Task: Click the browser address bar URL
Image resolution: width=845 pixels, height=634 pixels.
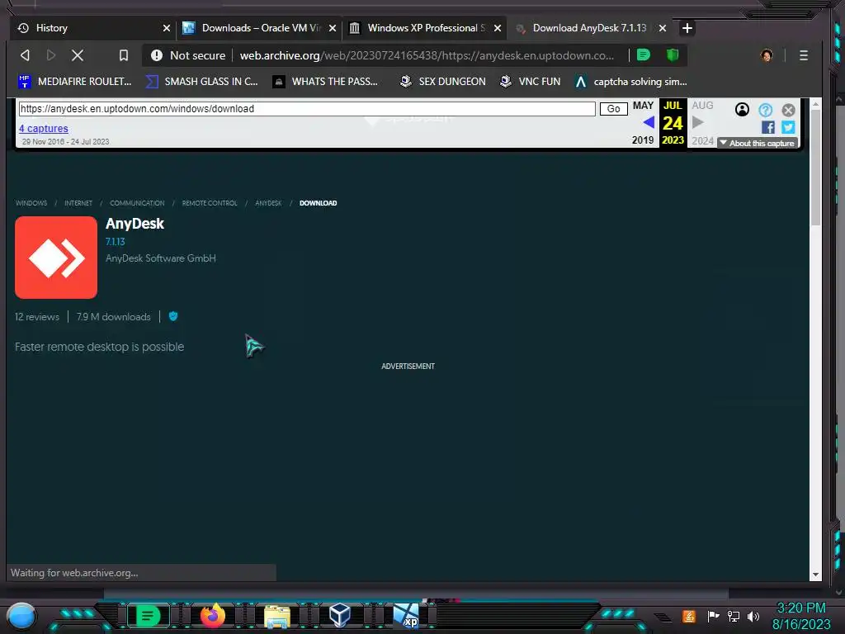Action: tap(427, 55)
